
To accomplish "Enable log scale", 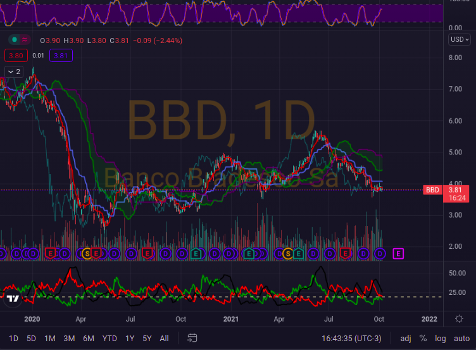I will coord(440,338).
